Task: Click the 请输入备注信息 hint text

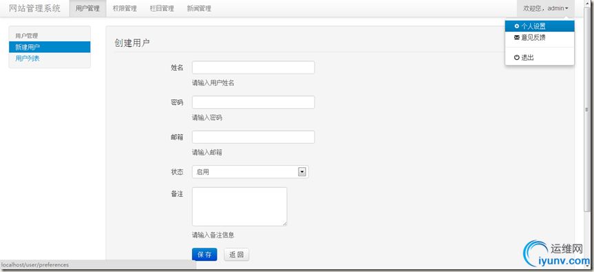Action: tap(213, 236)
